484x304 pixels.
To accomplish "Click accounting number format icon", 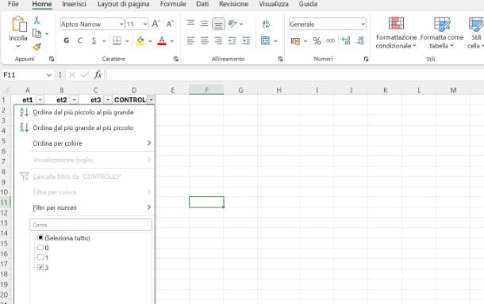I will pyautogui.click(x=295, y=41).
